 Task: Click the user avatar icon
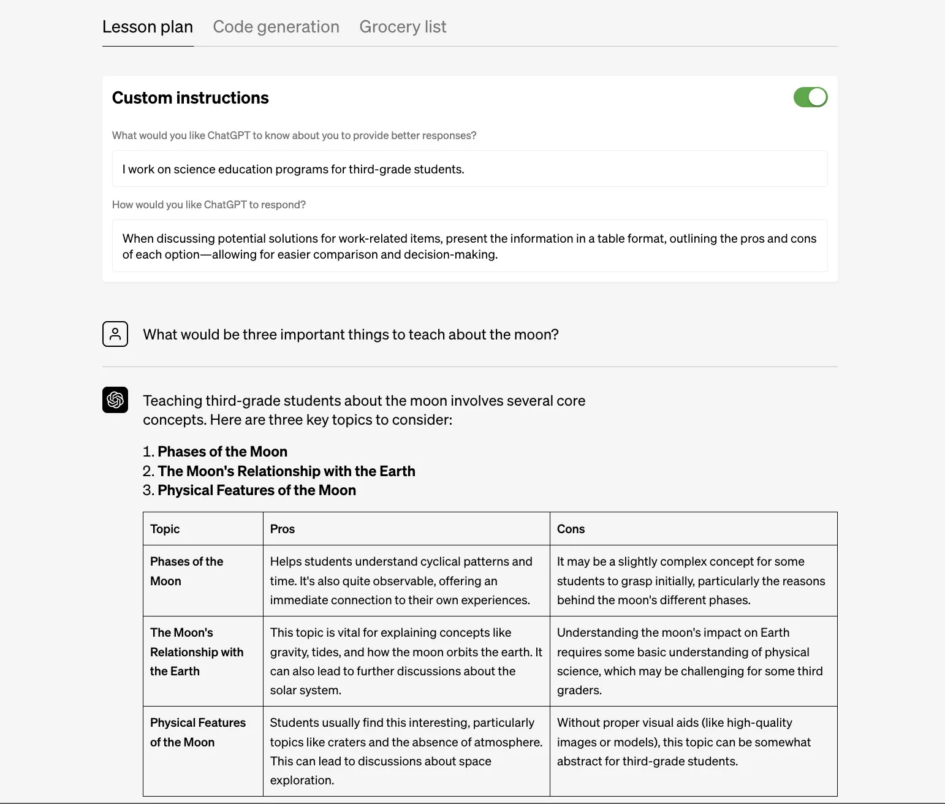[x=115, y=334]
